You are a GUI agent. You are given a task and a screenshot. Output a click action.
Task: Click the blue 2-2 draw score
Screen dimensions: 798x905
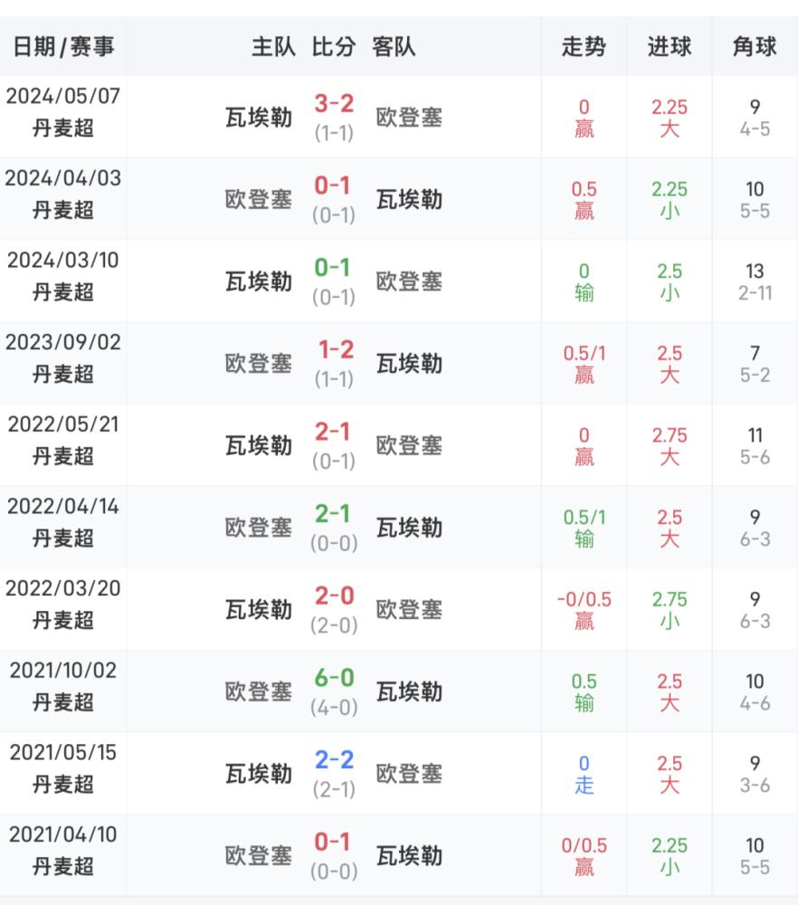[334, 759]
